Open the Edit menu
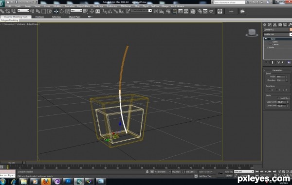The width and height of the screenshot is (292, 185). coord(10,6)
